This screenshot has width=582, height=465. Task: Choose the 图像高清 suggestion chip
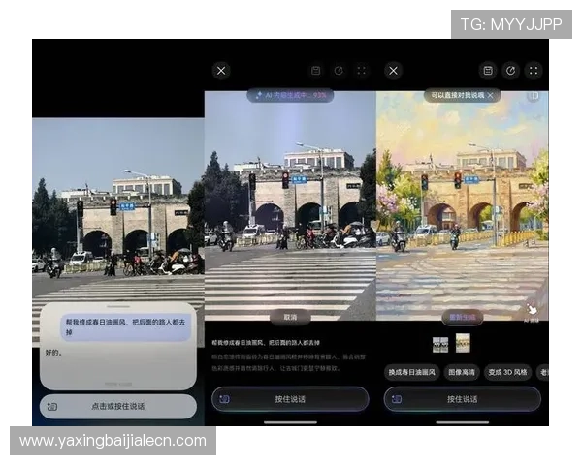(462, 372)
